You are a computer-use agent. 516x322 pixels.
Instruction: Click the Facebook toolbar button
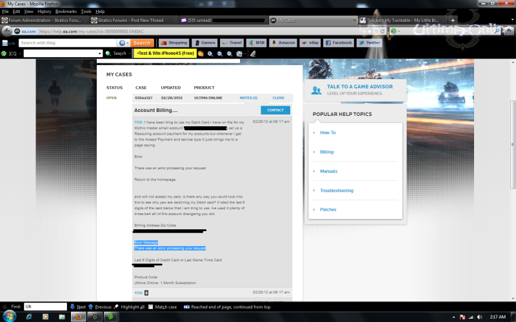339,43
